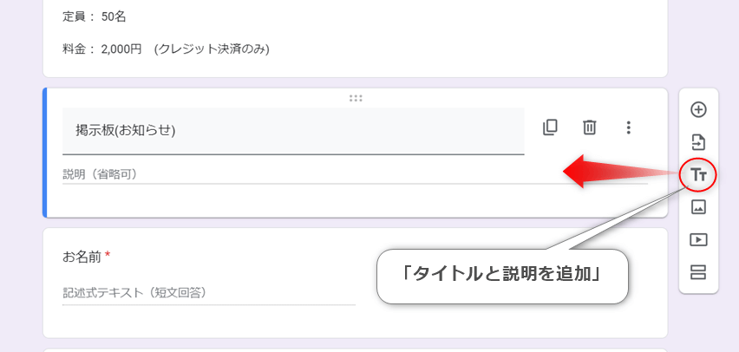Screen dimensions: 739x352
Task: Click the 定員： 50名 text line
Action: click(x=95, y=17)
